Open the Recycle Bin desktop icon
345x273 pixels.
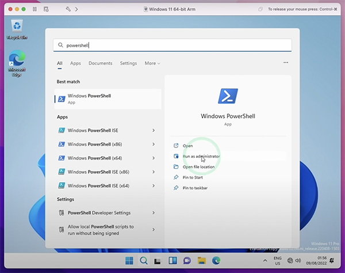click(17, 29)
